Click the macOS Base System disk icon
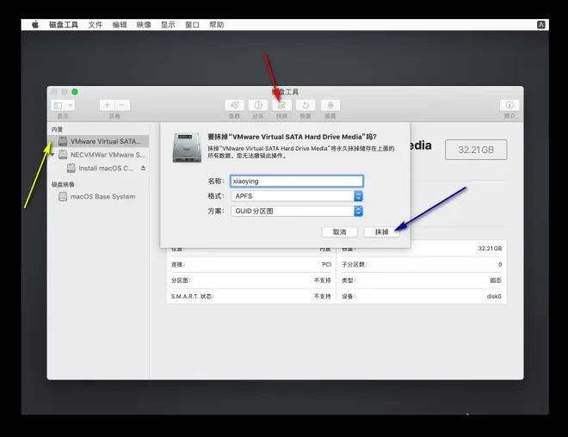 (x=63, y=197)
